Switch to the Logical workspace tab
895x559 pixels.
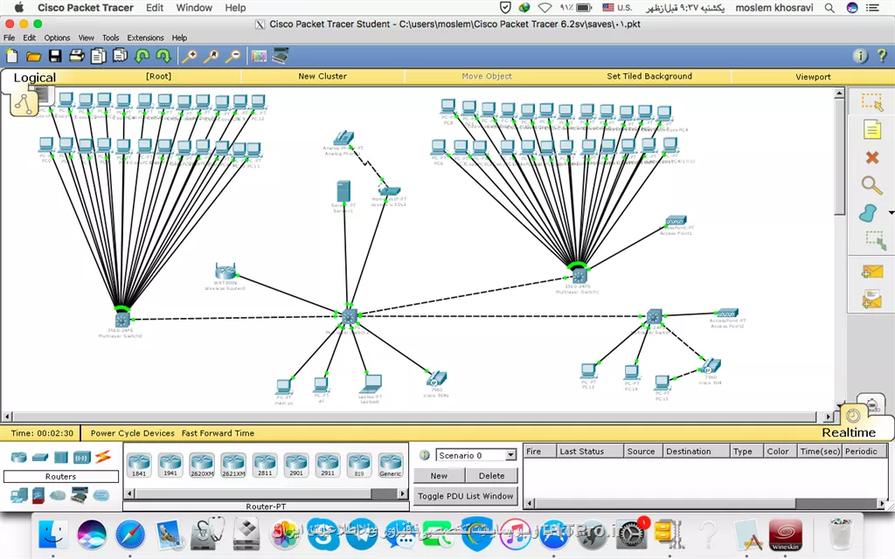click(34, 78)
